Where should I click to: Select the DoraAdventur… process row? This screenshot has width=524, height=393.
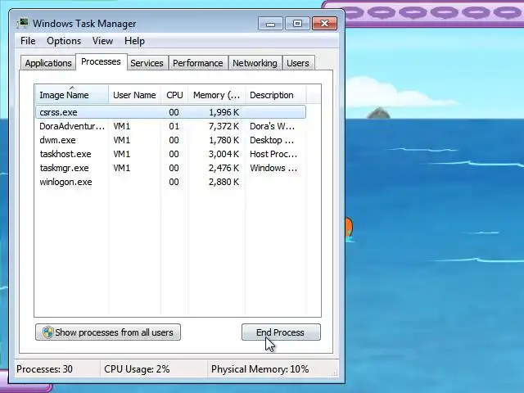(170, 126)
